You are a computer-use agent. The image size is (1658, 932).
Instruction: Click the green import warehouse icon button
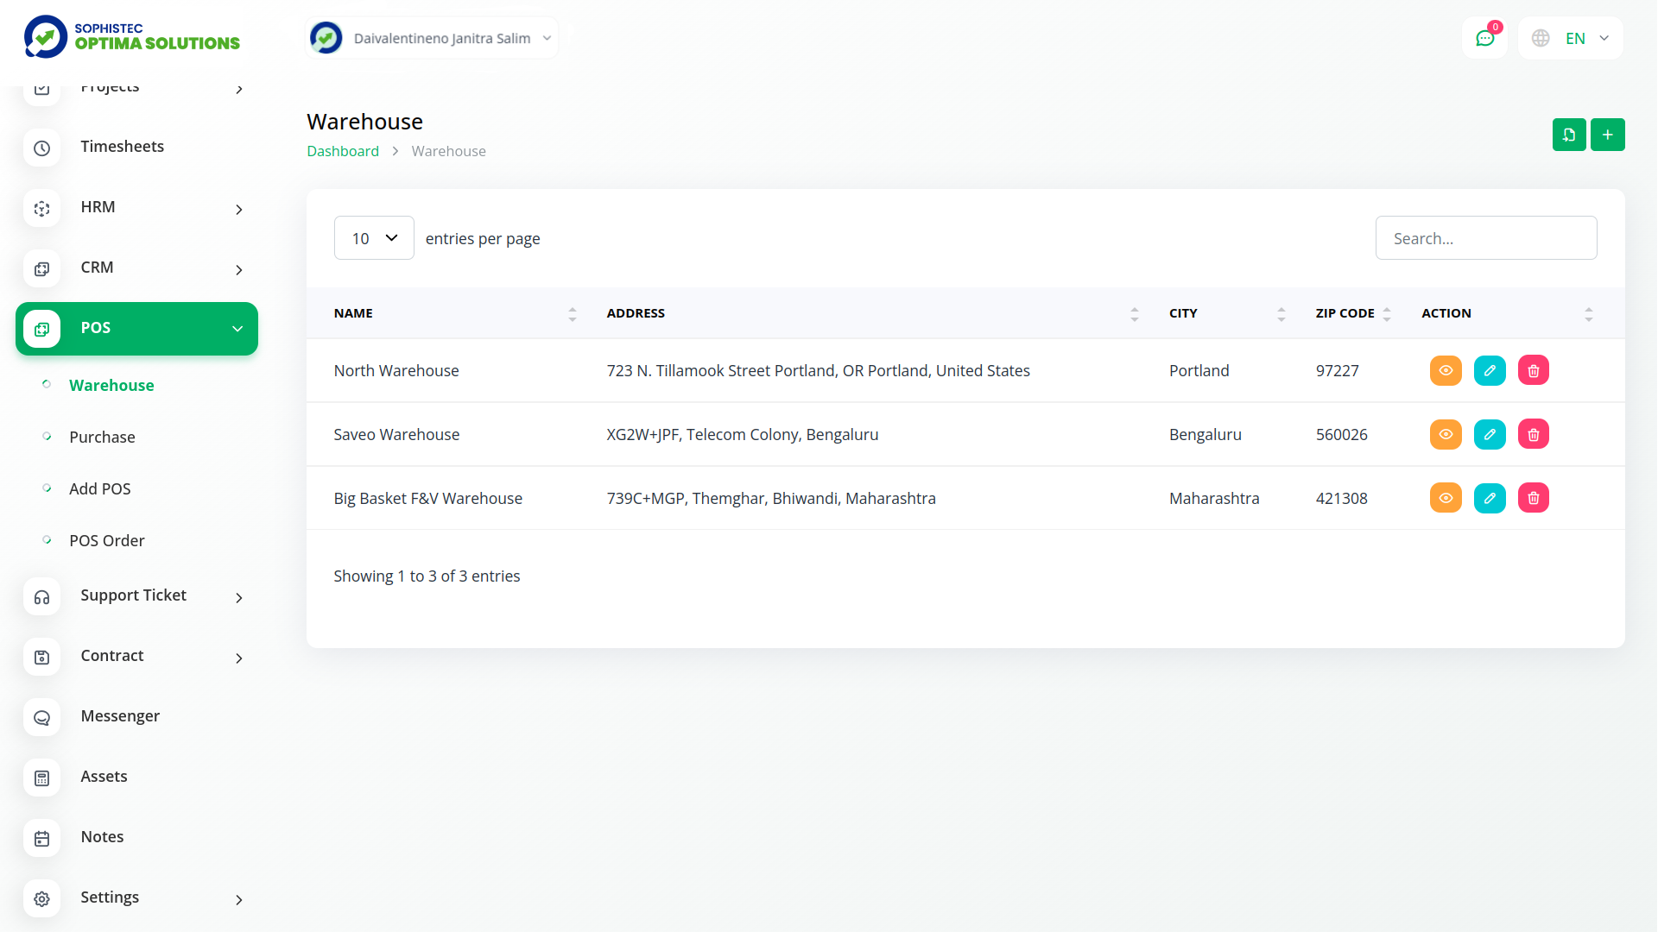click(1568, 135)
